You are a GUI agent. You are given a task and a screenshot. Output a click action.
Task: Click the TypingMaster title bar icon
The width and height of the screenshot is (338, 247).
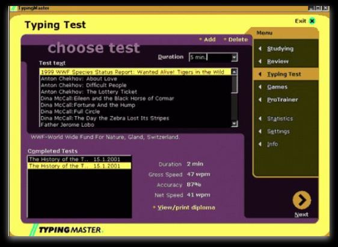click(13, 8)
